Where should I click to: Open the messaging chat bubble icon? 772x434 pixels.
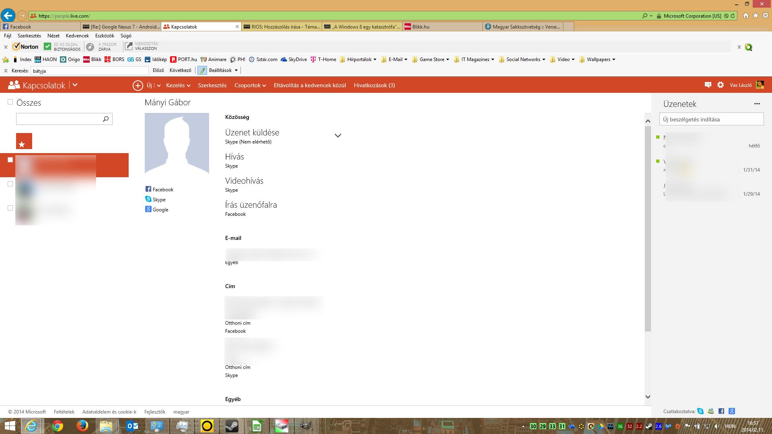coord(708,85)
